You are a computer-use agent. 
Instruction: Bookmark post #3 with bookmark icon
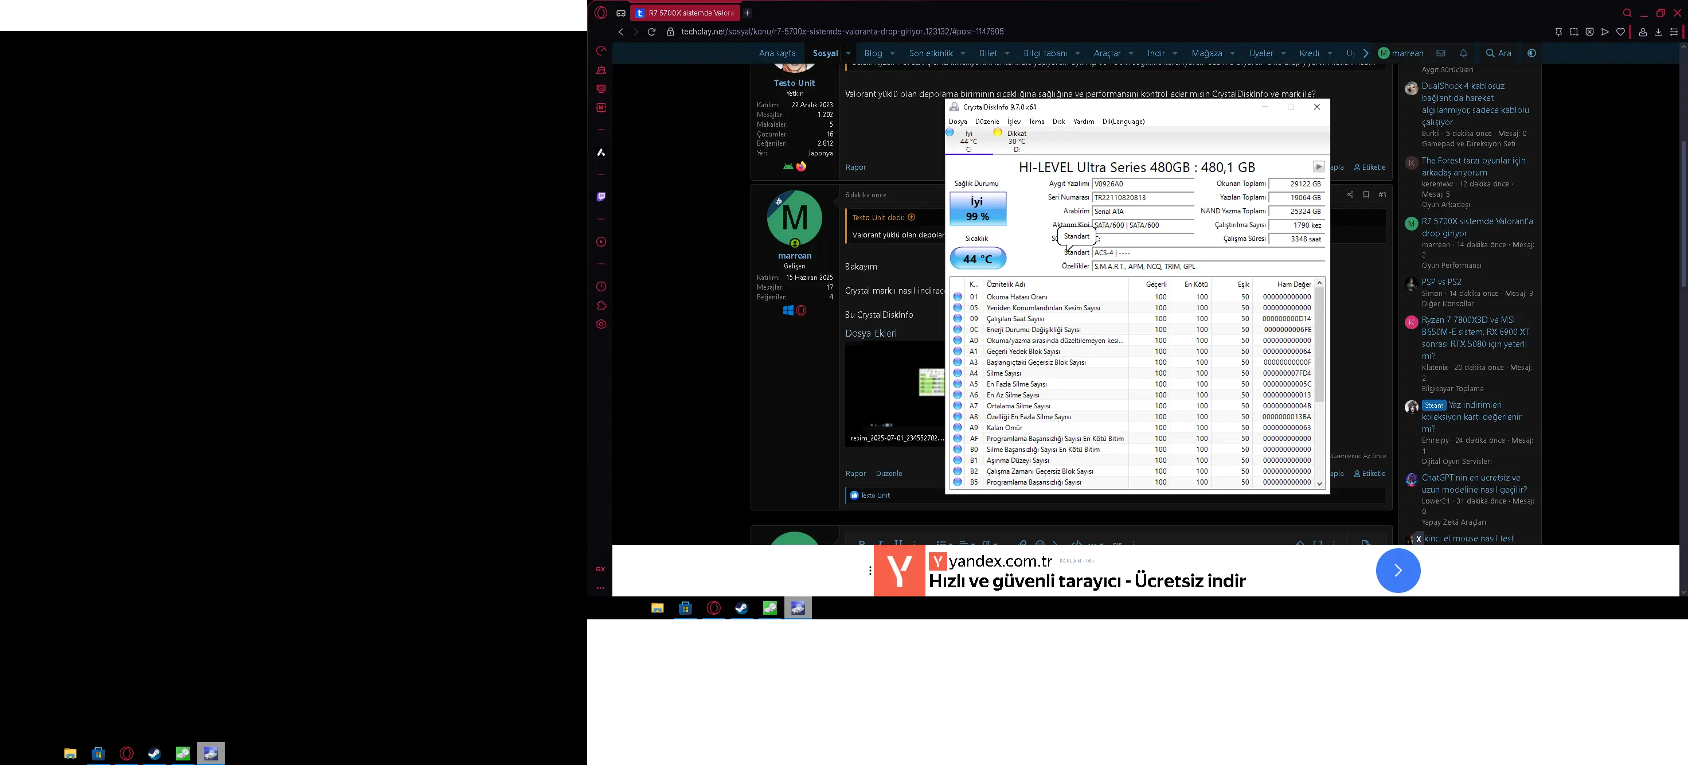point(1366,195)
